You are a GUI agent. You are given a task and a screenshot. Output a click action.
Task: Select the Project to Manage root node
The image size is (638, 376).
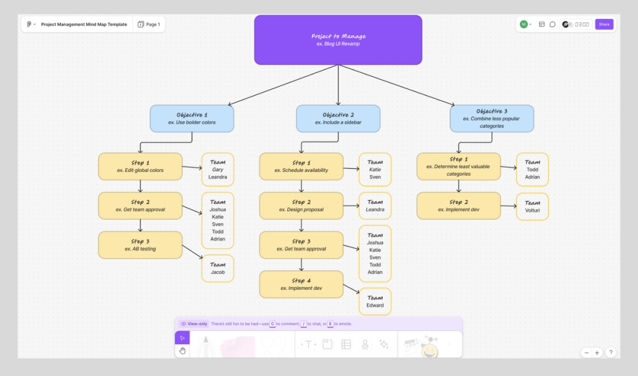(x=338, y=40)
